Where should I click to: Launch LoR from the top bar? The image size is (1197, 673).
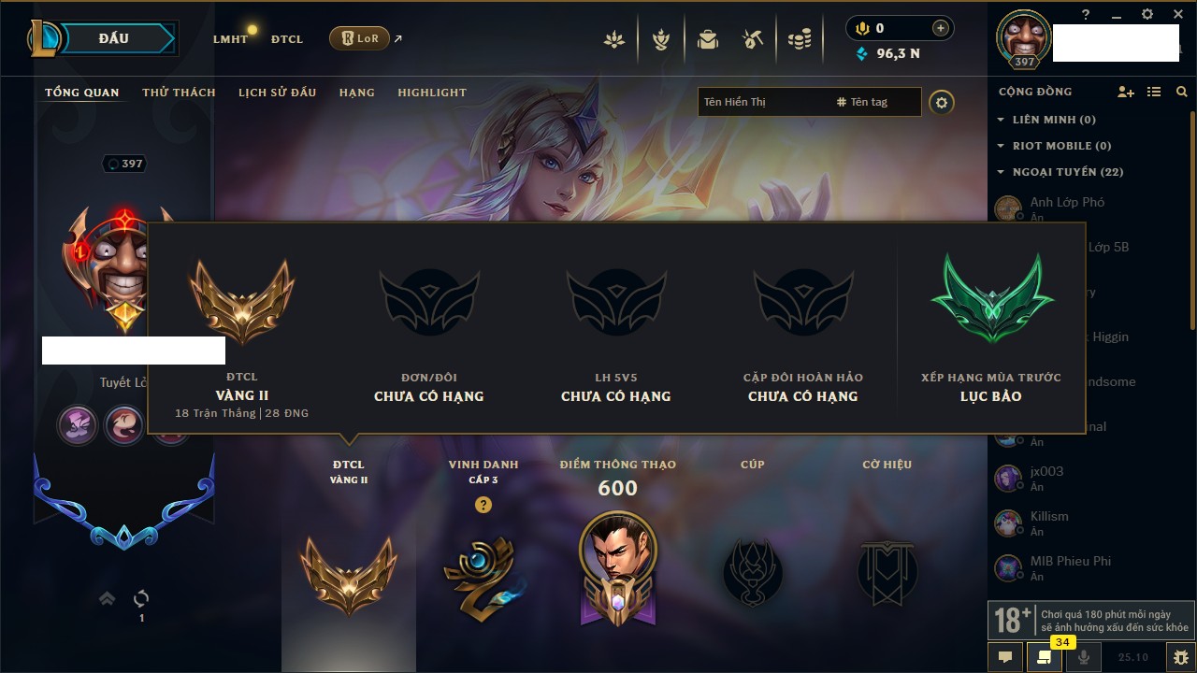[x=359, y=38]
